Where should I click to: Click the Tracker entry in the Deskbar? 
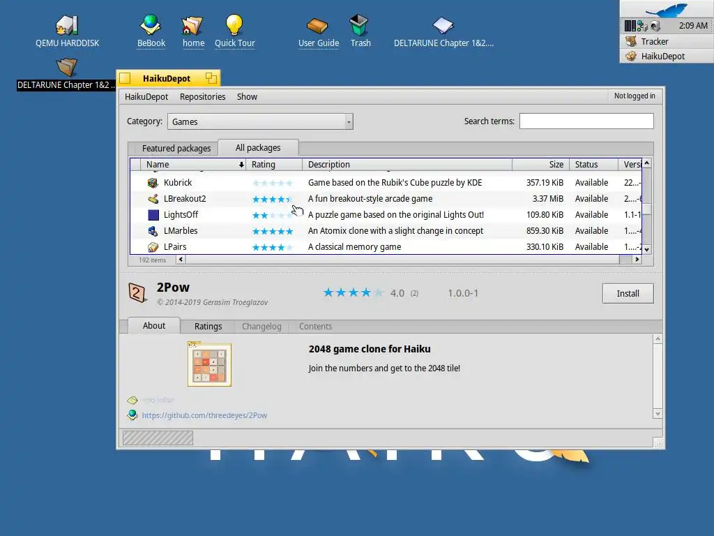667,41
